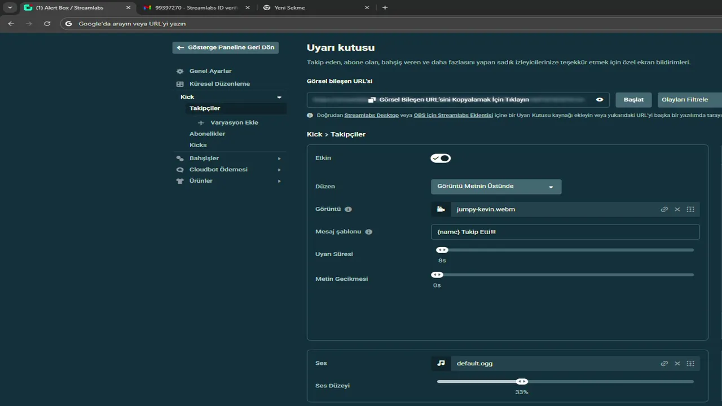This screenshot has height=406, width=722.
Task: Remove jumpy-kevin.webm with X icon
Action: [x=677, y=209]
